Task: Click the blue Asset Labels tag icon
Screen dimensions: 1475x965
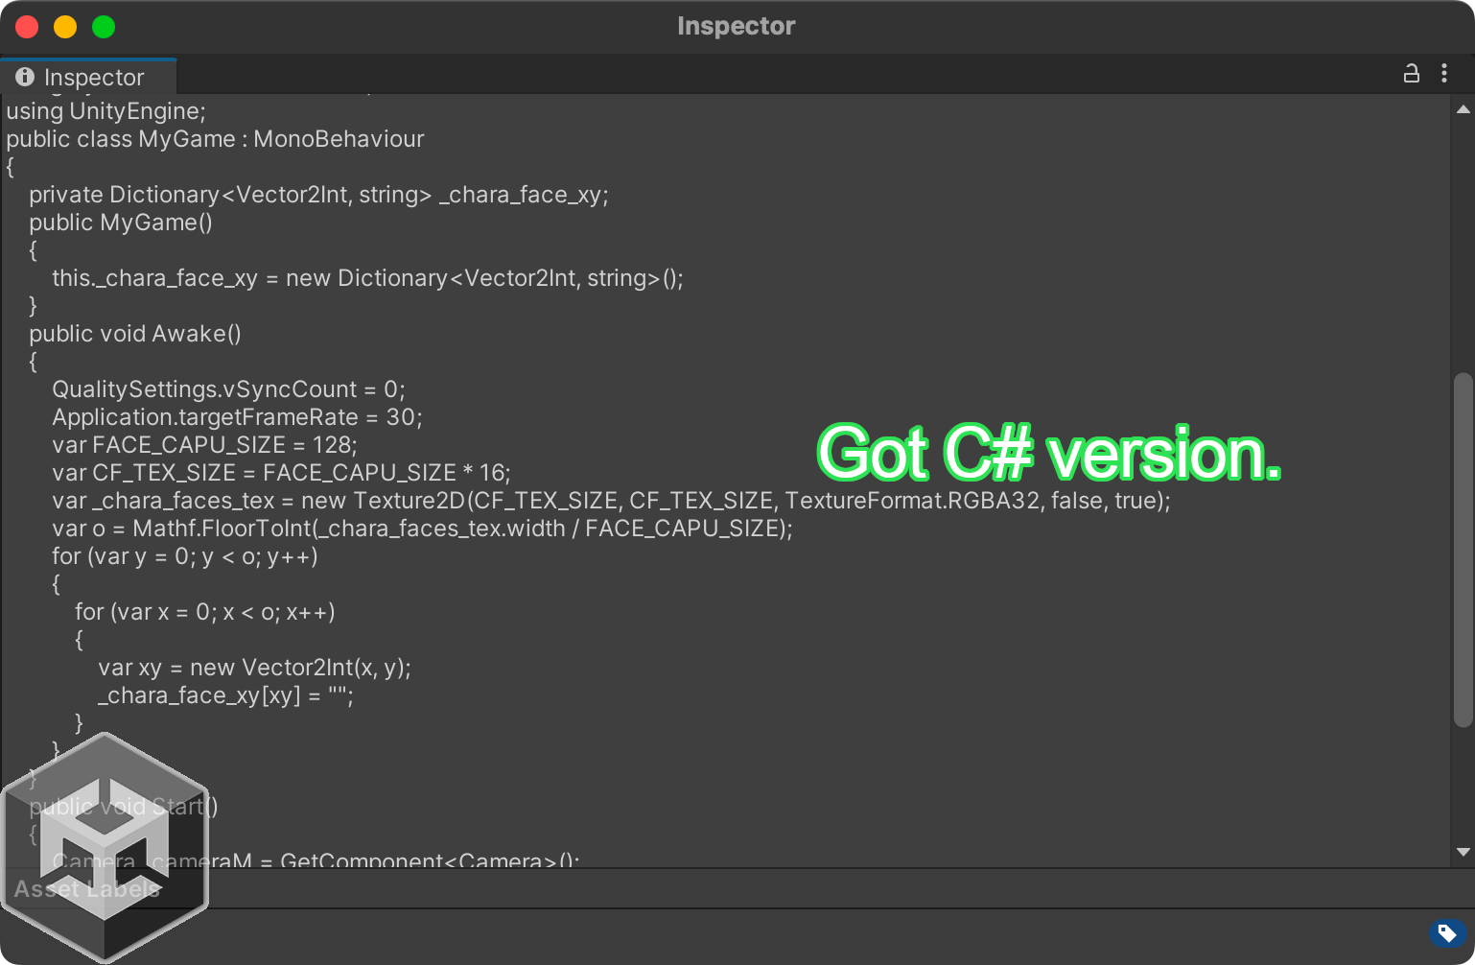Action: (1446, 932)
